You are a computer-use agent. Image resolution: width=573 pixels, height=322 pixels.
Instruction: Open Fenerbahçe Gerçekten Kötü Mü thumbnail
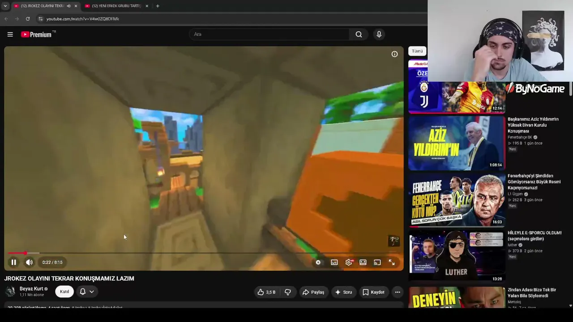point(457,200)
